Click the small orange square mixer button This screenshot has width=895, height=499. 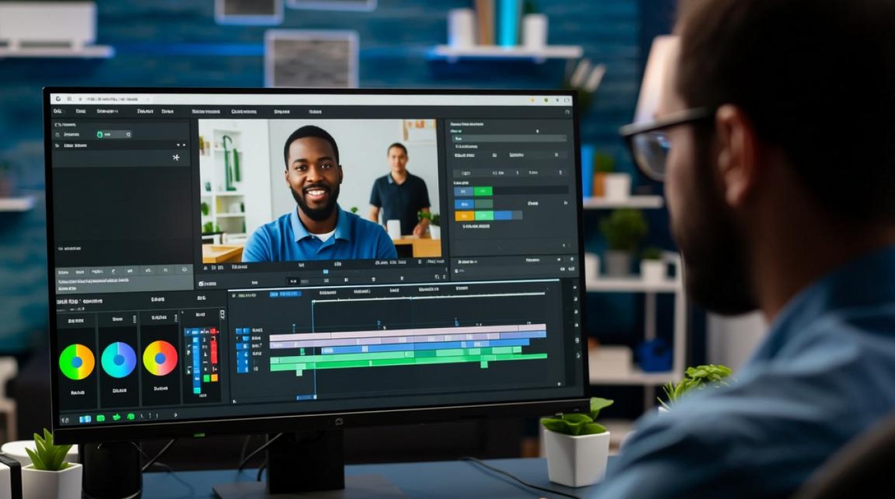[x=214, y=379]
